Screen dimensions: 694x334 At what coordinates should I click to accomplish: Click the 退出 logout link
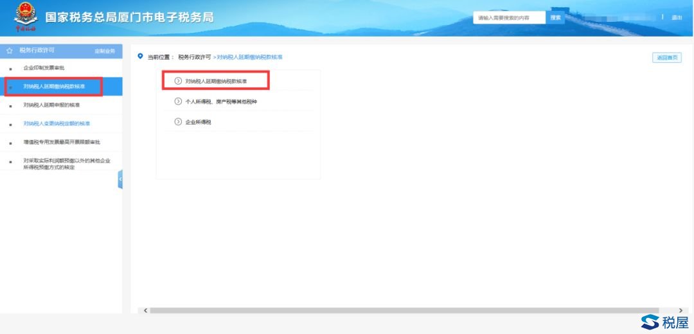(677, 17)
